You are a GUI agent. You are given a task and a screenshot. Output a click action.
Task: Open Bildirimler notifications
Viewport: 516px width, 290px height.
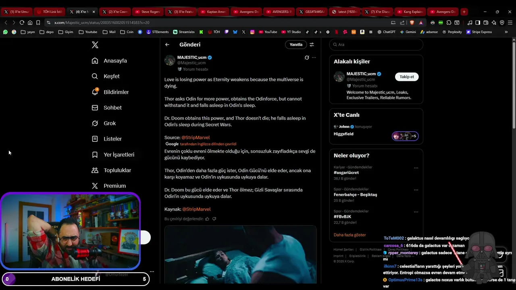110,92
